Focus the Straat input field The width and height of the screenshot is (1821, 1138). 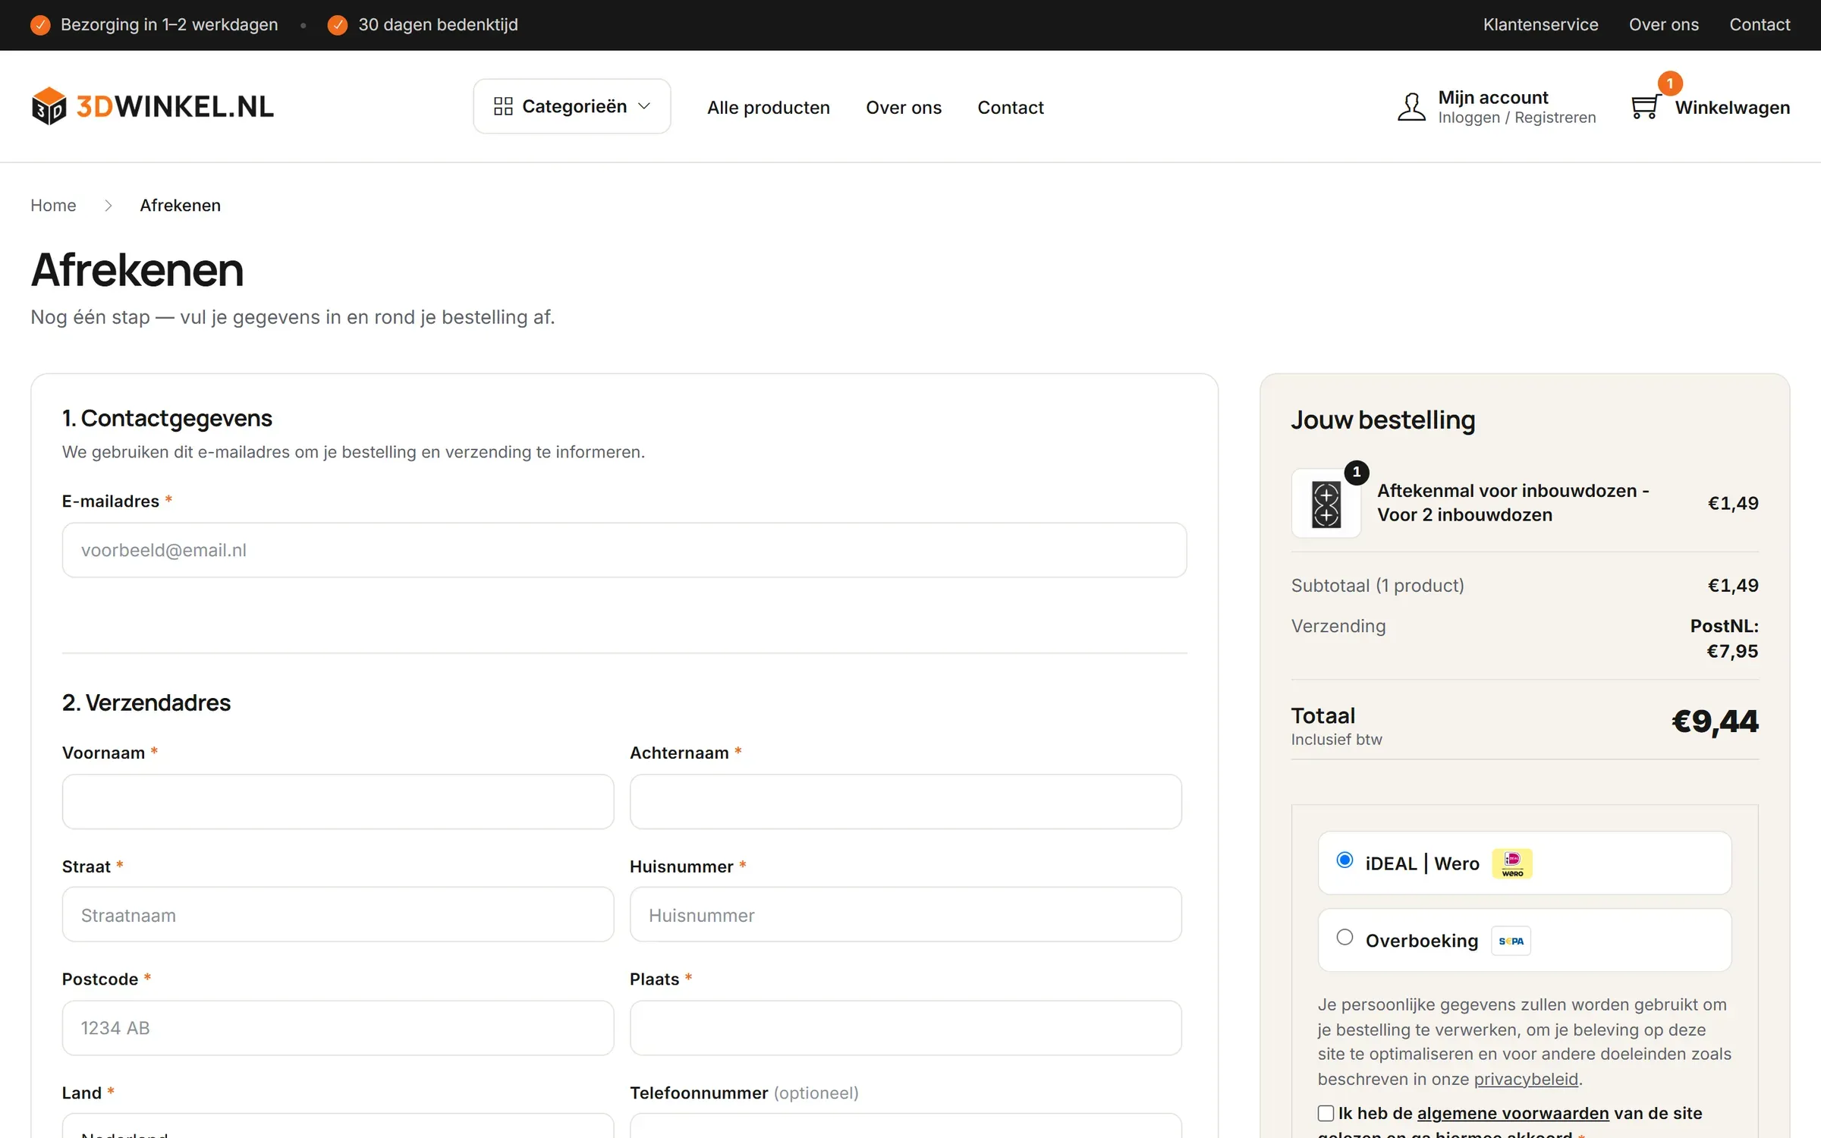click(x=338, y=915)
